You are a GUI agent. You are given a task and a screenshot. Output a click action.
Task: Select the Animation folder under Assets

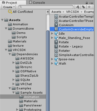(18, 24)
